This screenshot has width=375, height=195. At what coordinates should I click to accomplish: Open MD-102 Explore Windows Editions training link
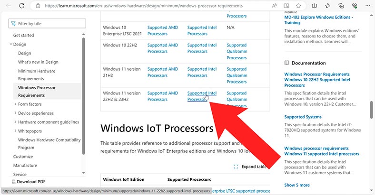coord(318,20)
